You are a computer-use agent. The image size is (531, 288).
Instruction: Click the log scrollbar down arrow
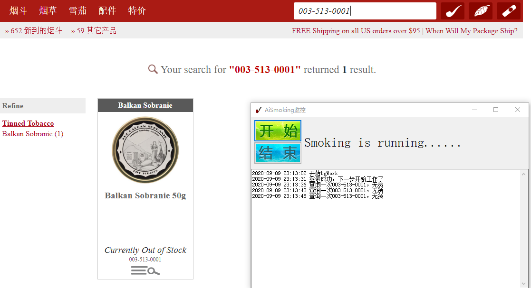[523, 284]
